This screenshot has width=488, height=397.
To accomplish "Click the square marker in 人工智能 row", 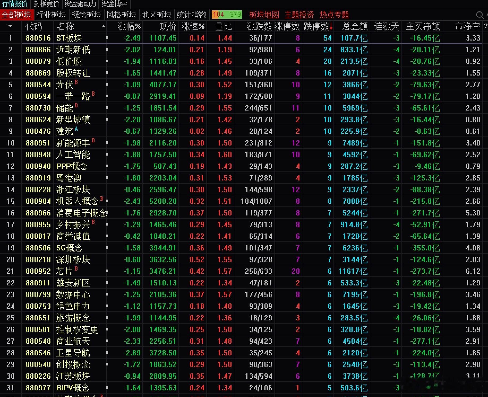I will [107, 155].
